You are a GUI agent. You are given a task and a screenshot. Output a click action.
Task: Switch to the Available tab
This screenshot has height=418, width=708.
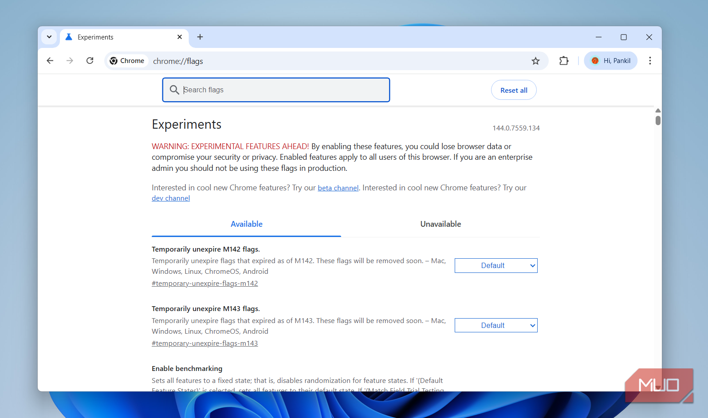pyautogui.click(x=247, y=224)
